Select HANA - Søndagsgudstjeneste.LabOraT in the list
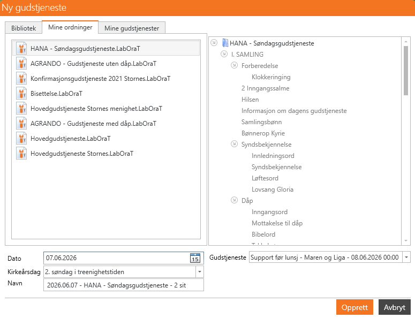 pos(106,48)
